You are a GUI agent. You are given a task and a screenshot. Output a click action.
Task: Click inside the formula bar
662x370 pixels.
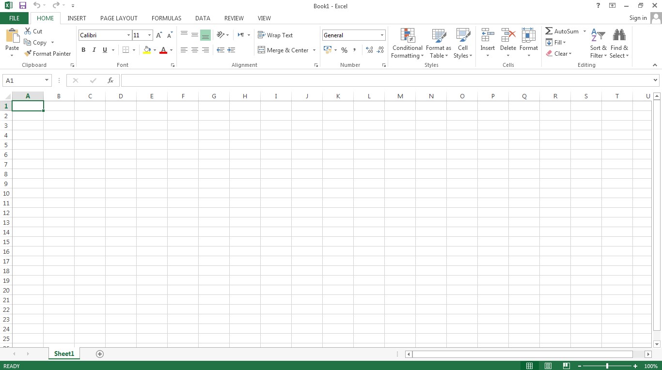click(x=339, y=80)
